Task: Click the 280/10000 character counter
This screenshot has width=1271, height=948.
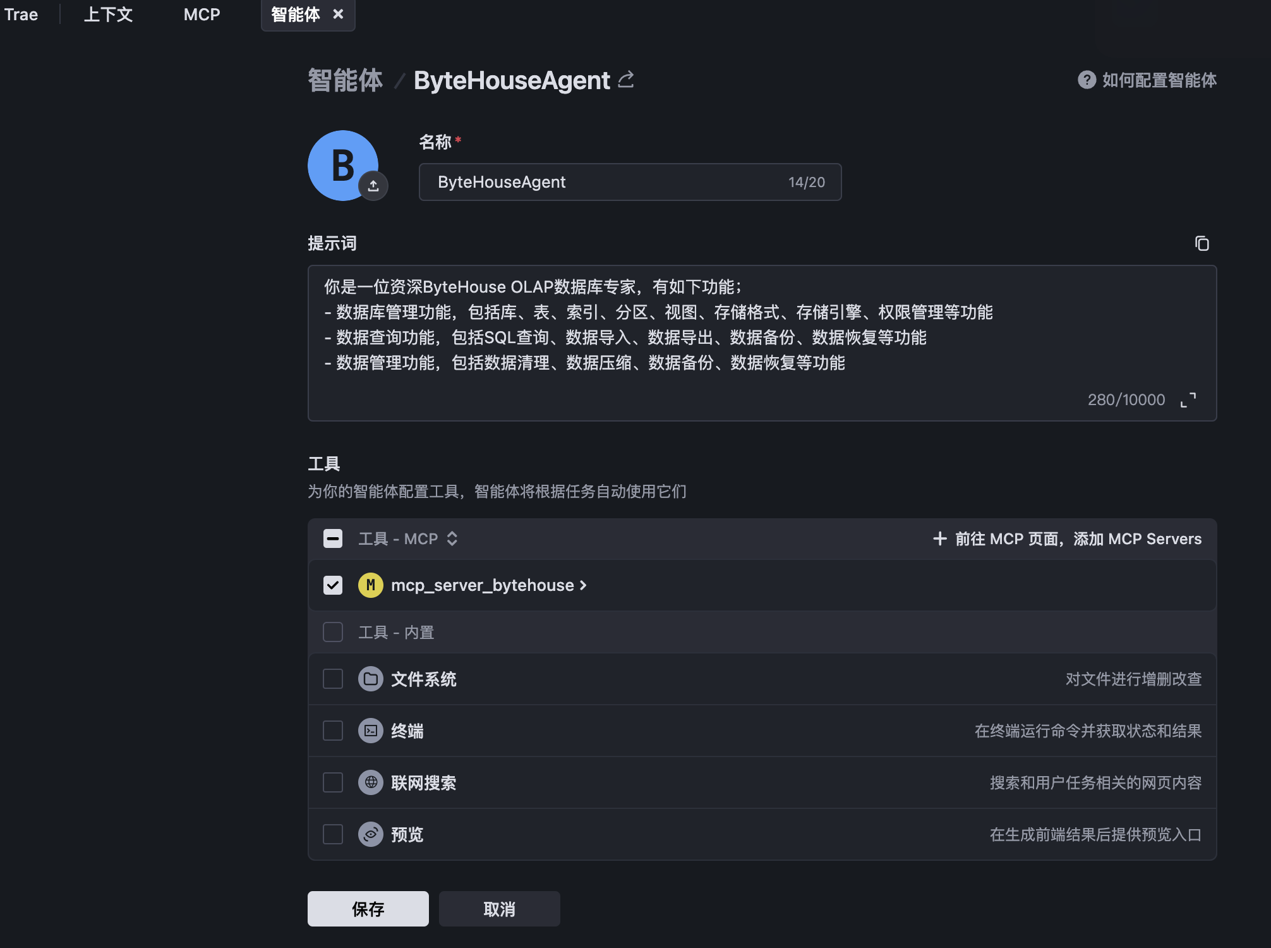Action: 1126,400
